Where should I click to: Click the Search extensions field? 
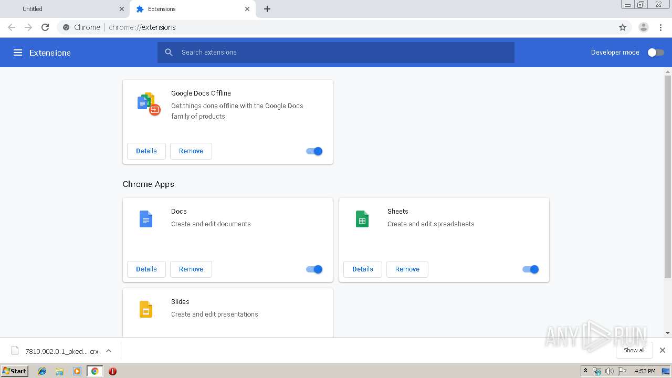[336, 52]
